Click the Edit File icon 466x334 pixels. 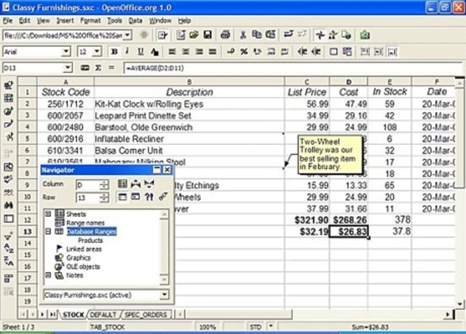tap(162, 35)
